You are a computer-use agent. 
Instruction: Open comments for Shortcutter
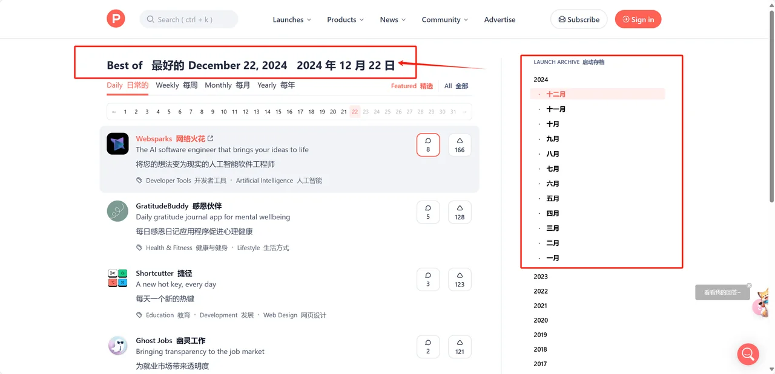point(428,279)
